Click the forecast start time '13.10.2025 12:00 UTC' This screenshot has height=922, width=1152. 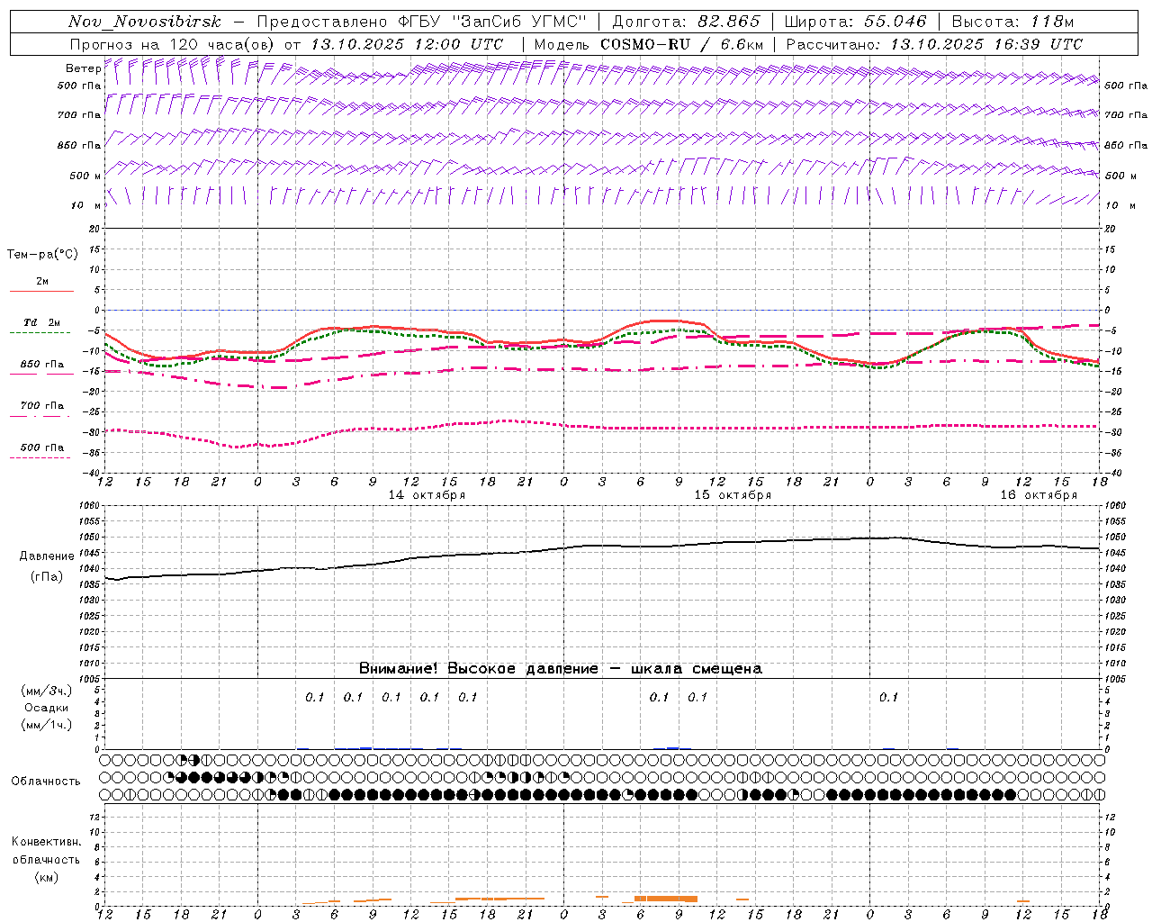click(x=407, y=44)
